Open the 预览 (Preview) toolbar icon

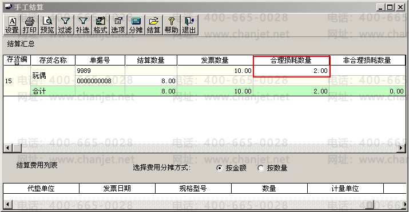pos(47,25)
